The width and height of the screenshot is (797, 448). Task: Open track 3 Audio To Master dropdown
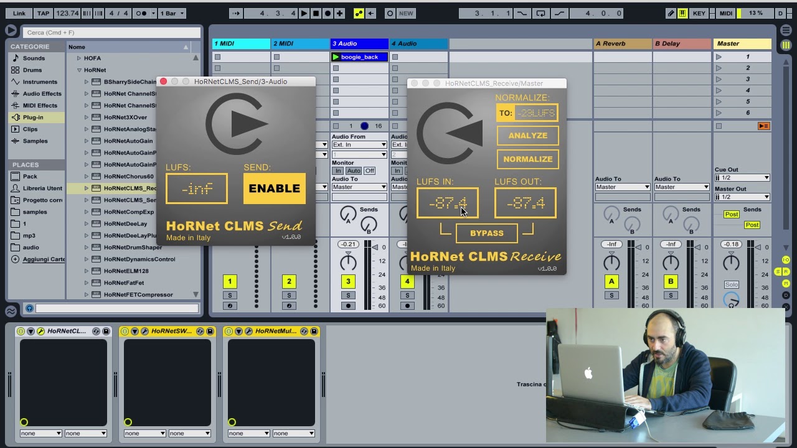(359, 187)
